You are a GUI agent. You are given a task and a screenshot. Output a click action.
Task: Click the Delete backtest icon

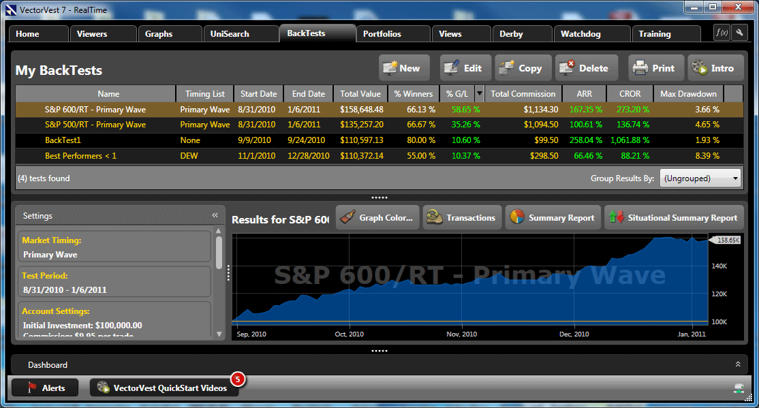click(567, 68)
